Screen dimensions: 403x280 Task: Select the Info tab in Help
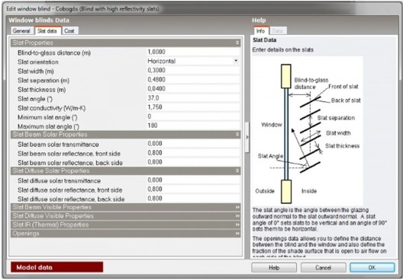coord(260,30)
